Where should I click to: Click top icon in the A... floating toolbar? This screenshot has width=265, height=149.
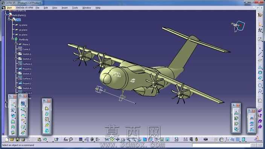236,113
